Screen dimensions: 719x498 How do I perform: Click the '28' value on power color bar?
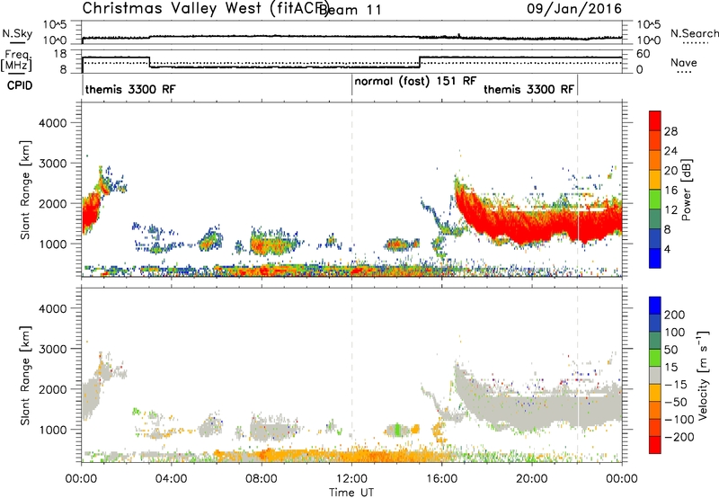(x=670, y=131)
